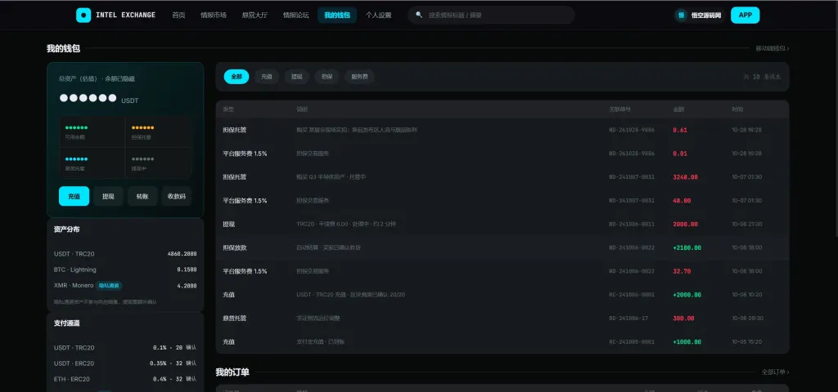Viewport: 838px width, 392px height.
Task: Click the 担保放款 row label
Action: (235, 247)
